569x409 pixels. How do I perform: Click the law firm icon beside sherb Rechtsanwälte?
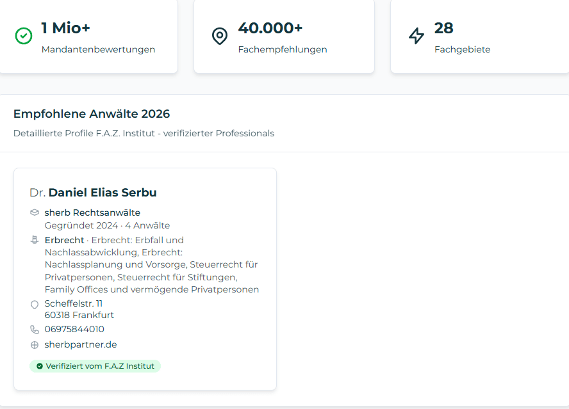pos(35,213)
